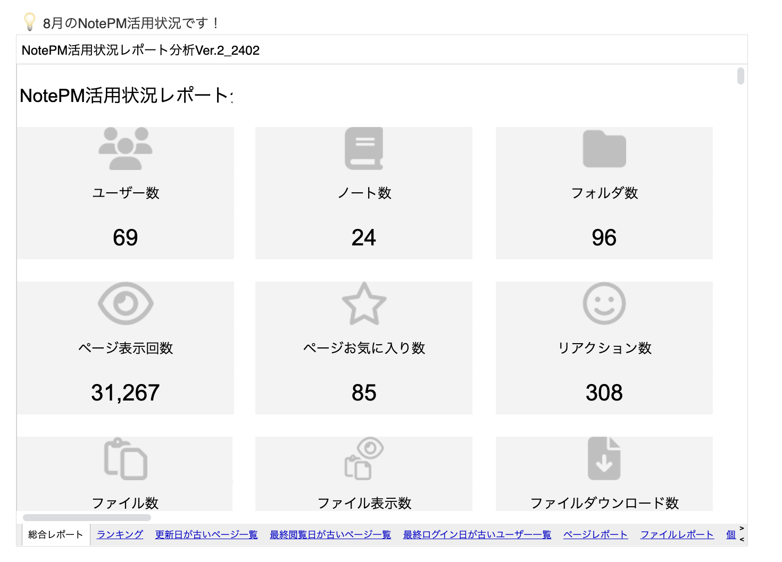Click the copy-files icon above ファイル数
The image size is (782, 562).
tap(126, 458)
